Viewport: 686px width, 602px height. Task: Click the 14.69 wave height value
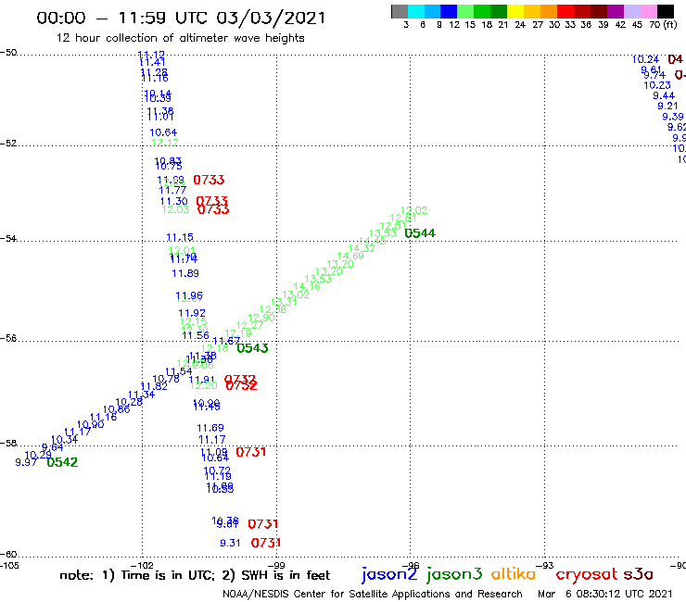(x=350, y=257)
